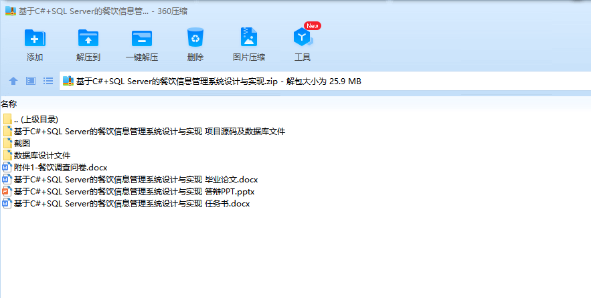This screenshot has width=591, height=298.
Task: Click the 删除 (Delete) trash icon
Action: (195, 37)
